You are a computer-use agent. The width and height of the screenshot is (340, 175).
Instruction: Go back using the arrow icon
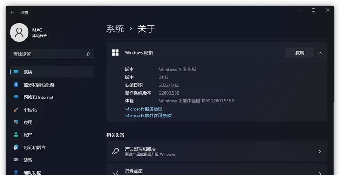coord(12,13)
